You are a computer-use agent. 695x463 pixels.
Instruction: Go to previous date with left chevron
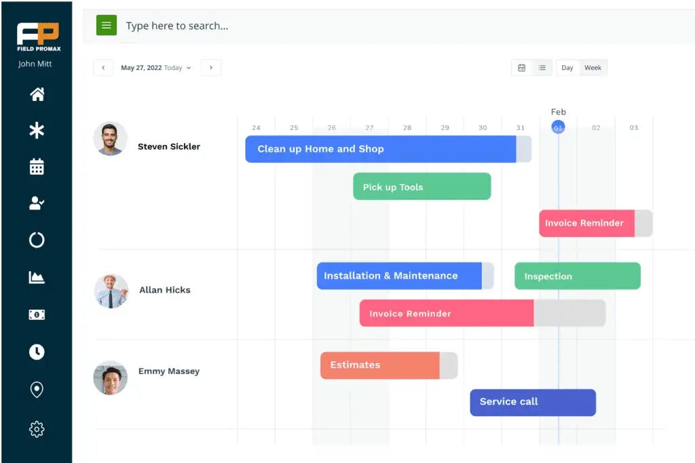103,68
